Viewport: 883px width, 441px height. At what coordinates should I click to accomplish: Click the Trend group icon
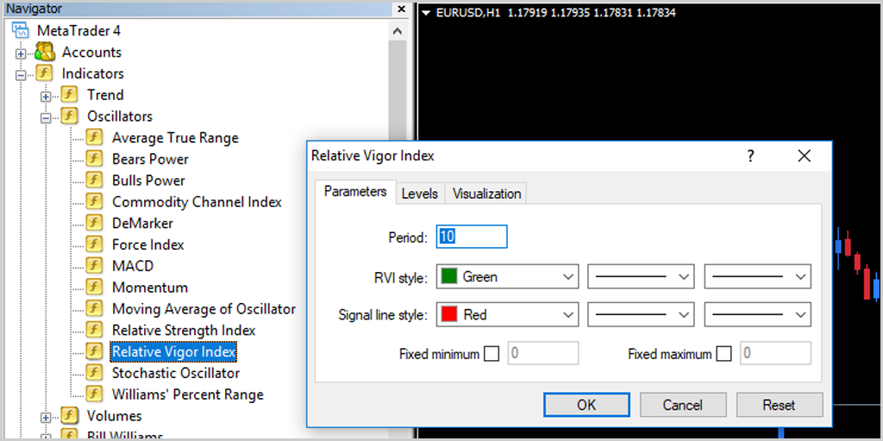[x=69, y=95]
